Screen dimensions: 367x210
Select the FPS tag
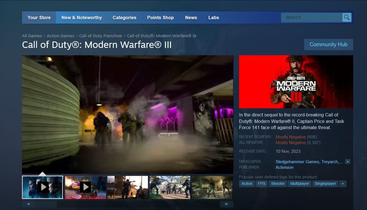click(x=261, y=184)
